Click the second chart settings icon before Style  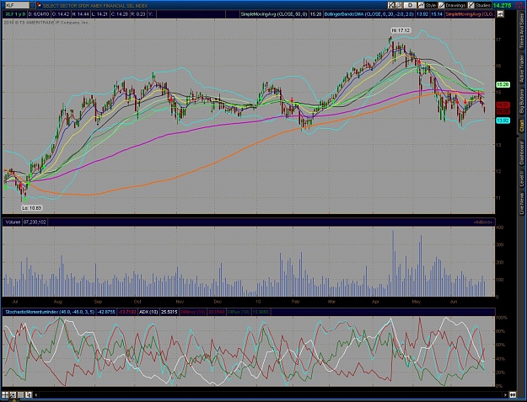(399, 5)
